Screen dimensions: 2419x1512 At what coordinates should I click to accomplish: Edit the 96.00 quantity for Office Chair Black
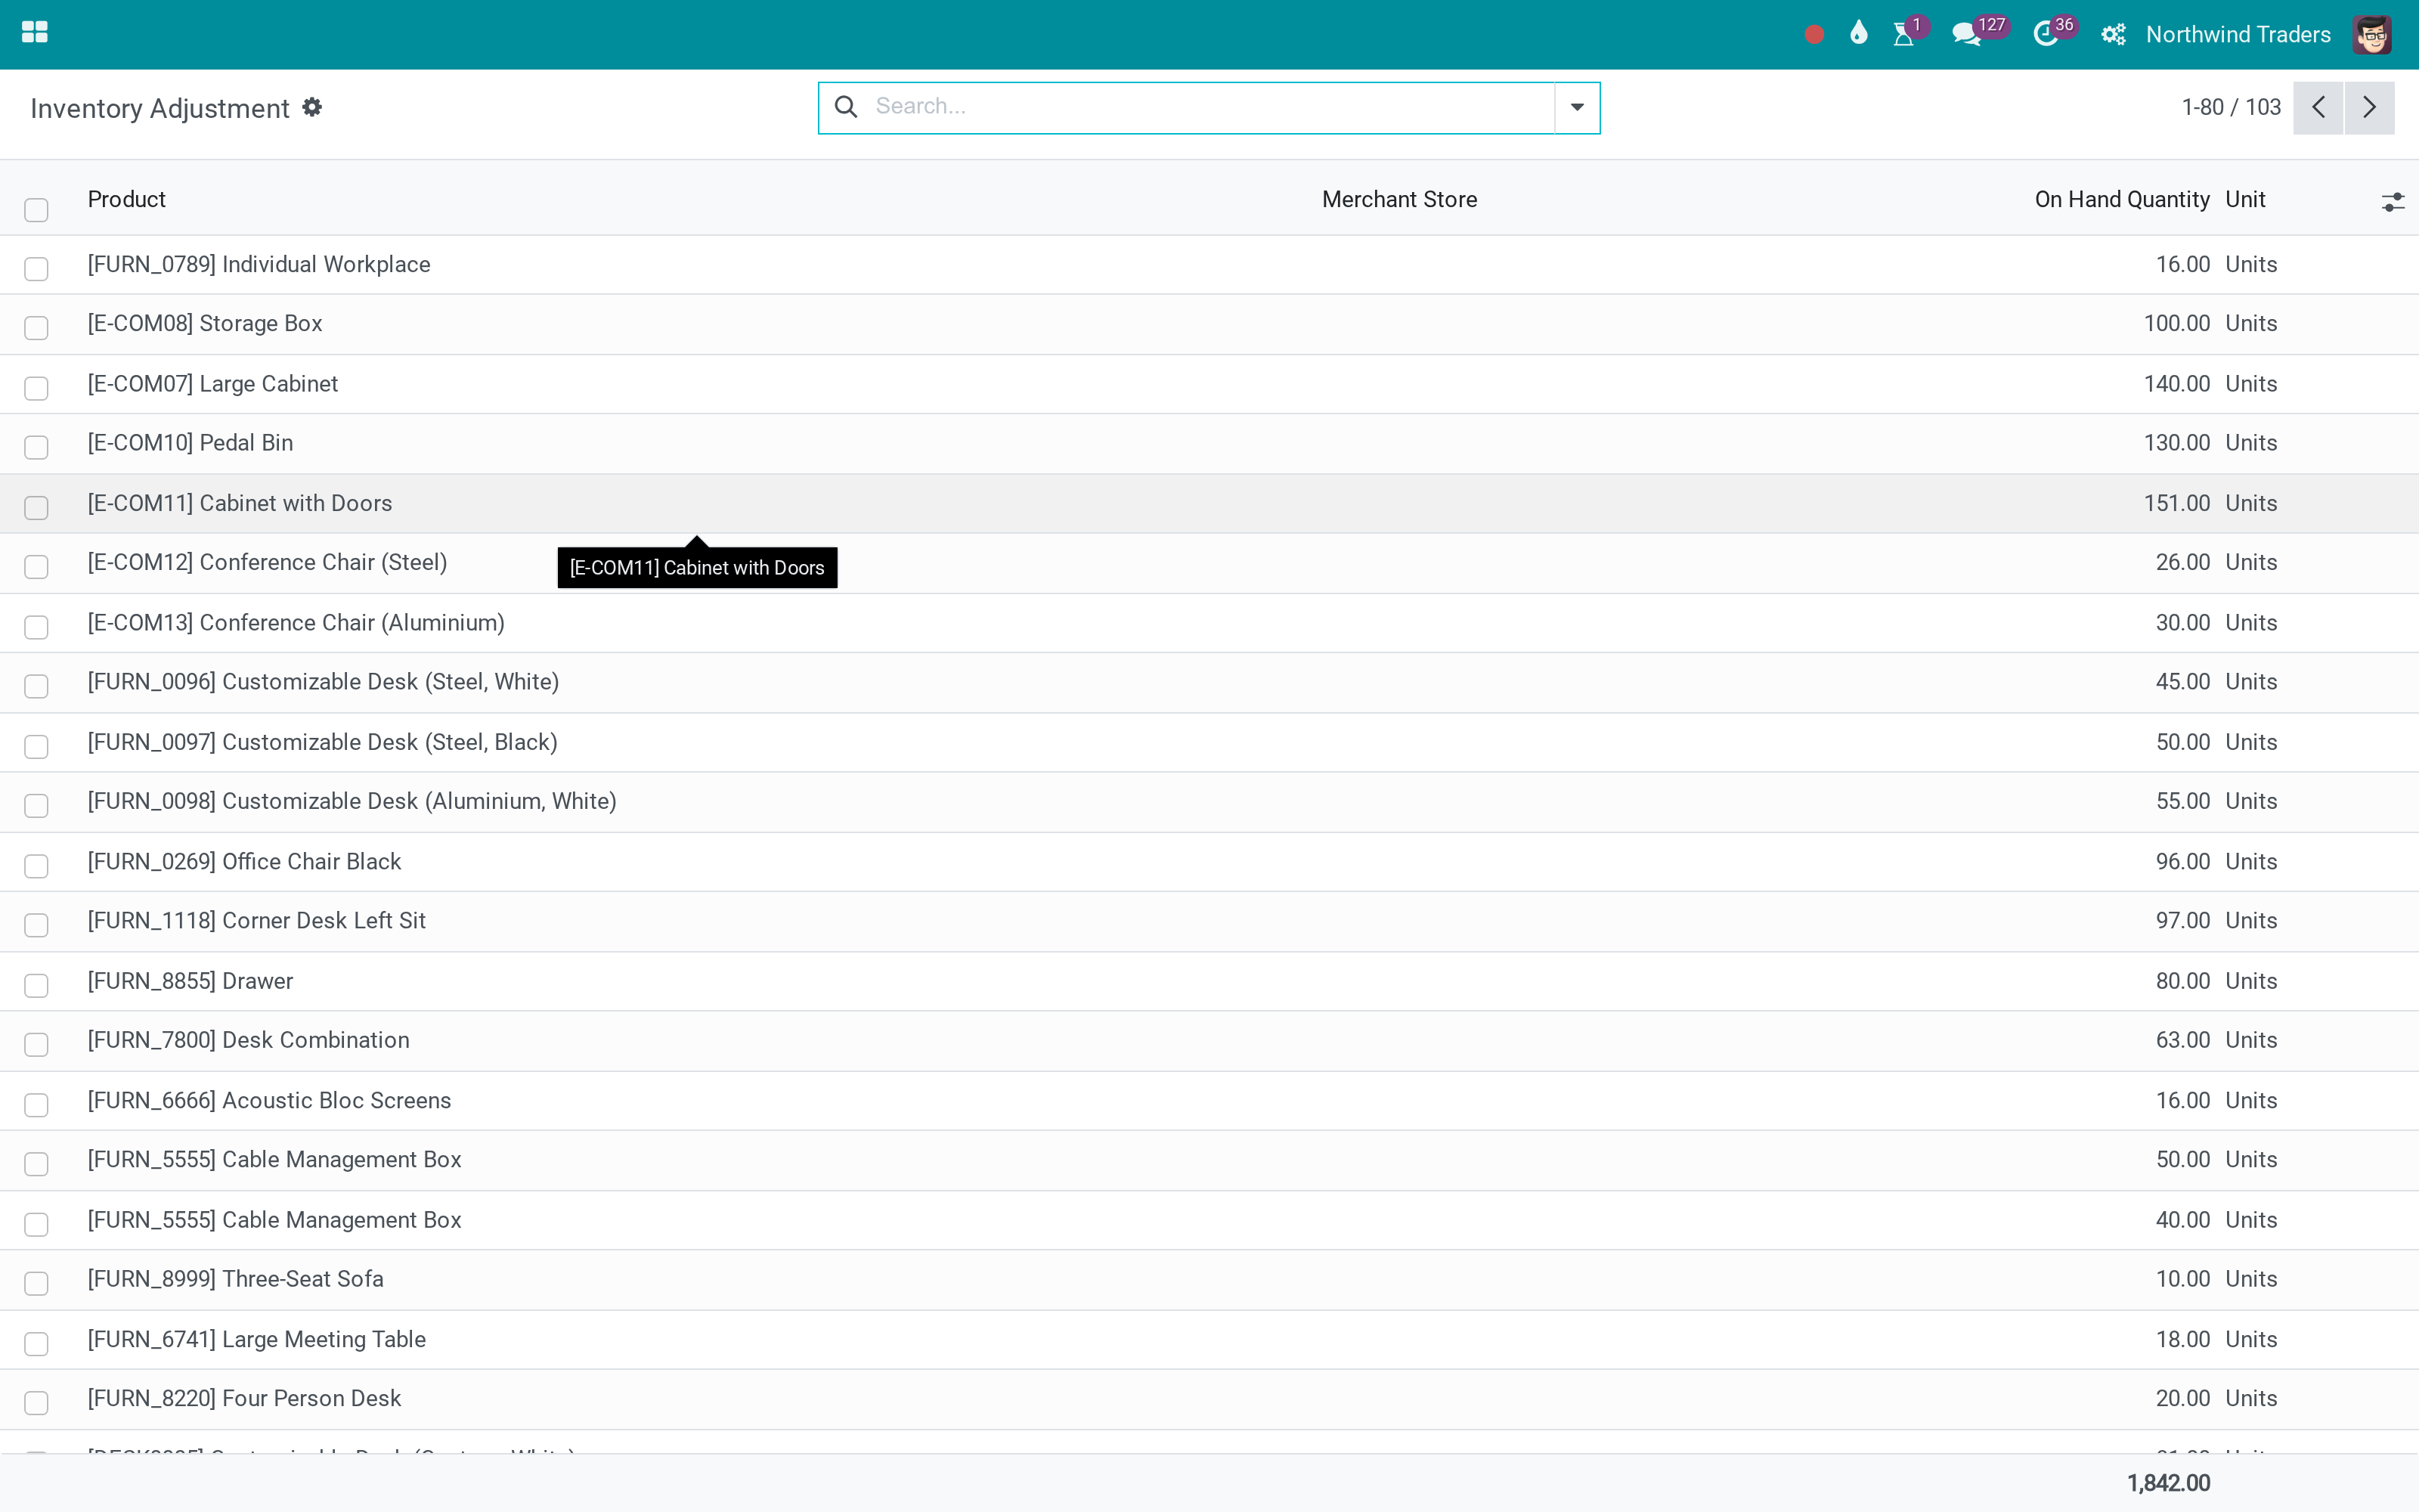tap(2182, 862)
